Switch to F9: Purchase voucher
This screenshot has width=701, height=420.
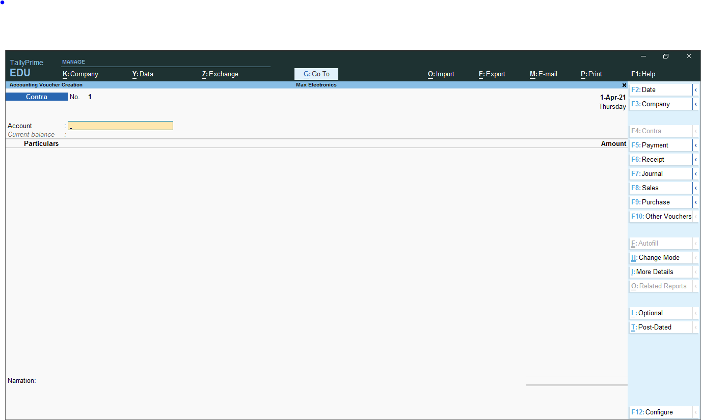click(x=661, y=202)
